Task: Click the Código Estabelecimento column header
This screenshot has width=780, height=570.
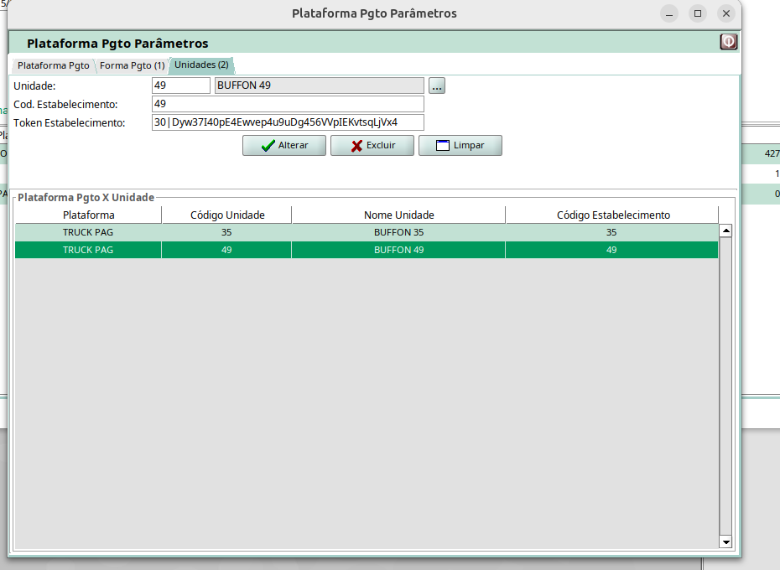Action: pos(612,215)
